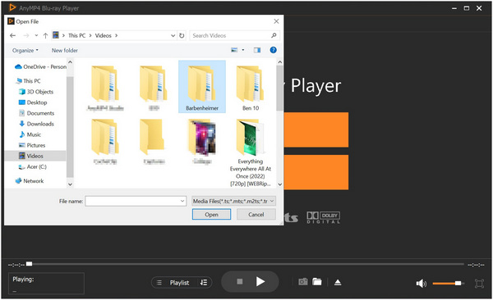Select Acer (C:) drive in sidebar
Viewport: 493px width, 300px height.
(33, 166)
